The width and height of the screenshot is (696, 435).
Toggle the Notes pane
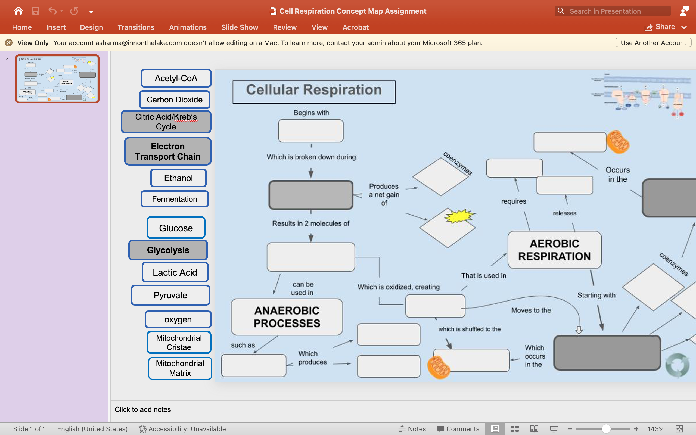click(x=412, y=429)
